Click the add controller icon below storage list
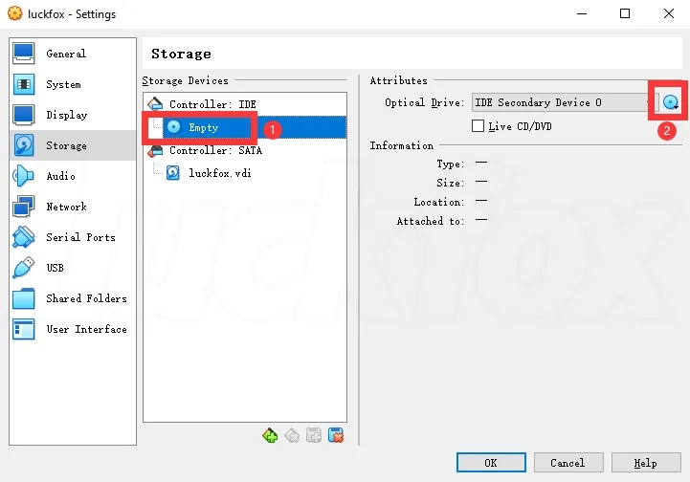This screenshot has width=690, height=482. click(270, 435)
